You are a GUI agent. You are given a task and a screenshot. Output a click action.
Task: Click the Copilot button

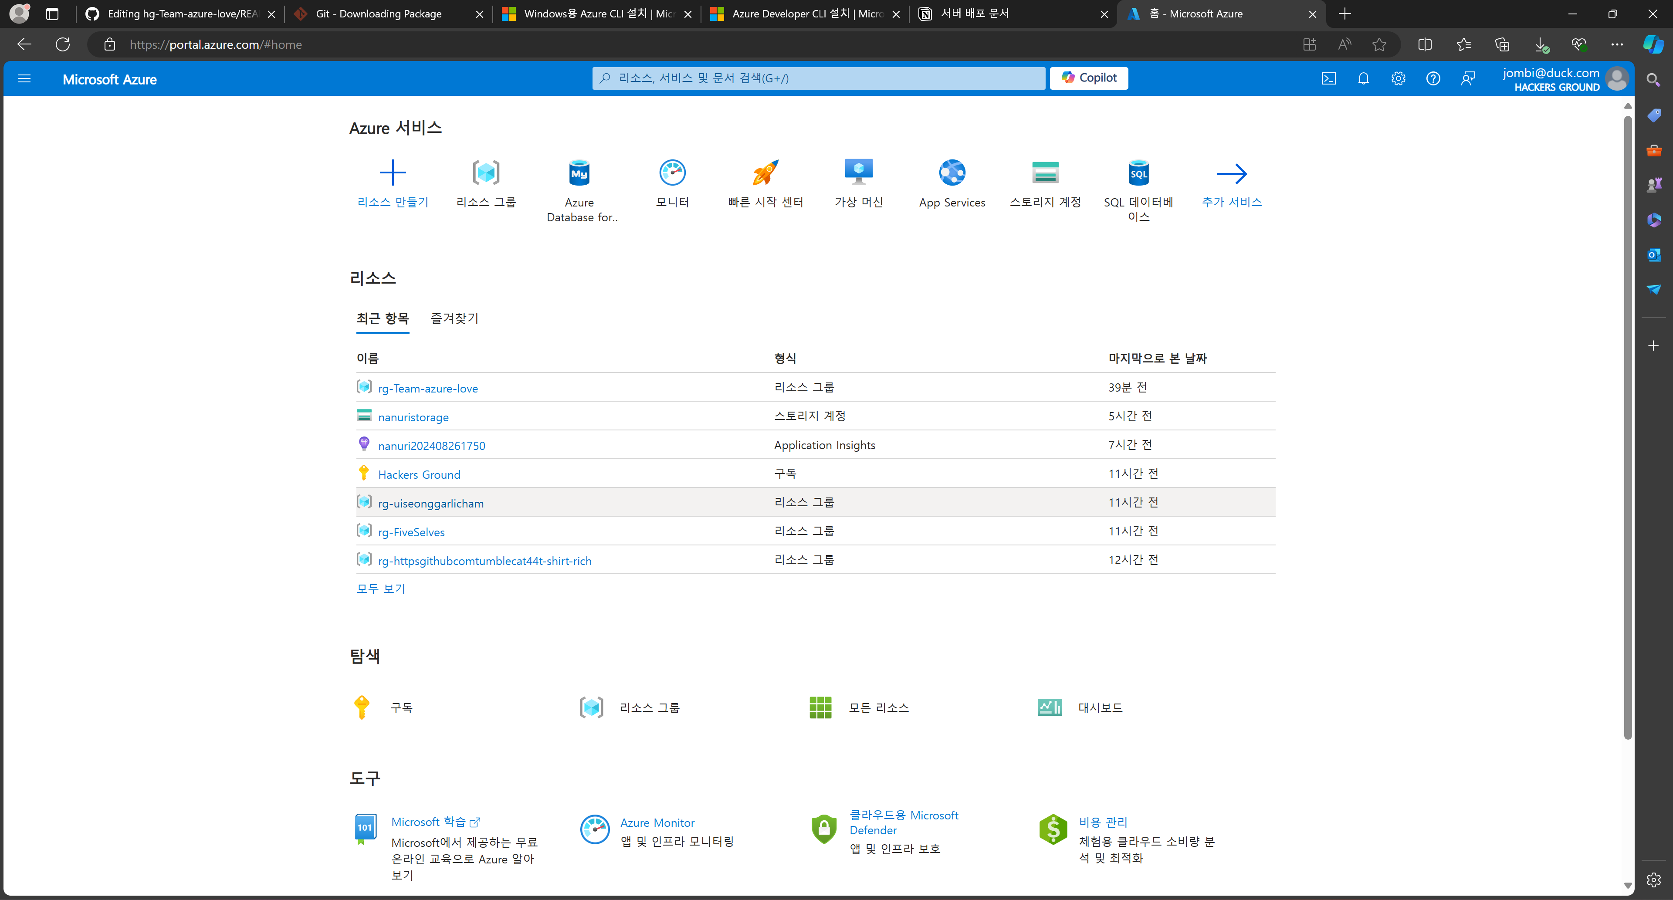click(x=1088, y=78)
